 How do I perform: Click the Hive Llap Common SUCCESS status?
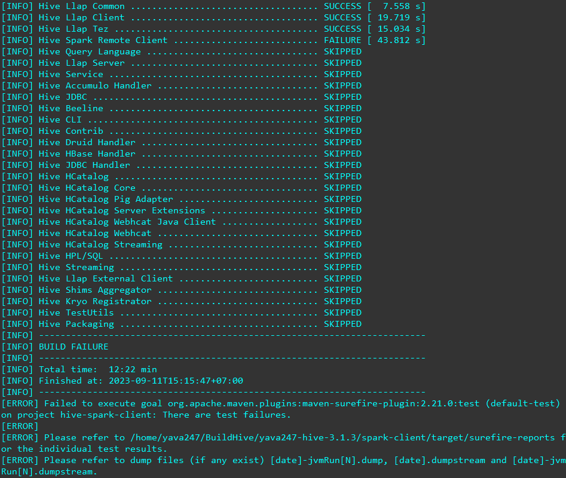tap(342, 6)
